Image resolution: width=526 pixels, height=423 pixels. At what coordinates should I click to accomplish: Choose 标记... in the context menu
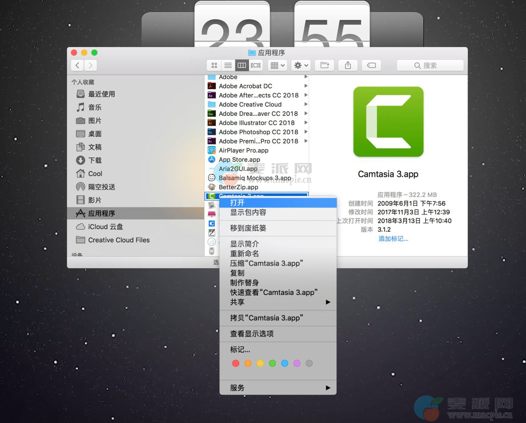pos(278,350)
